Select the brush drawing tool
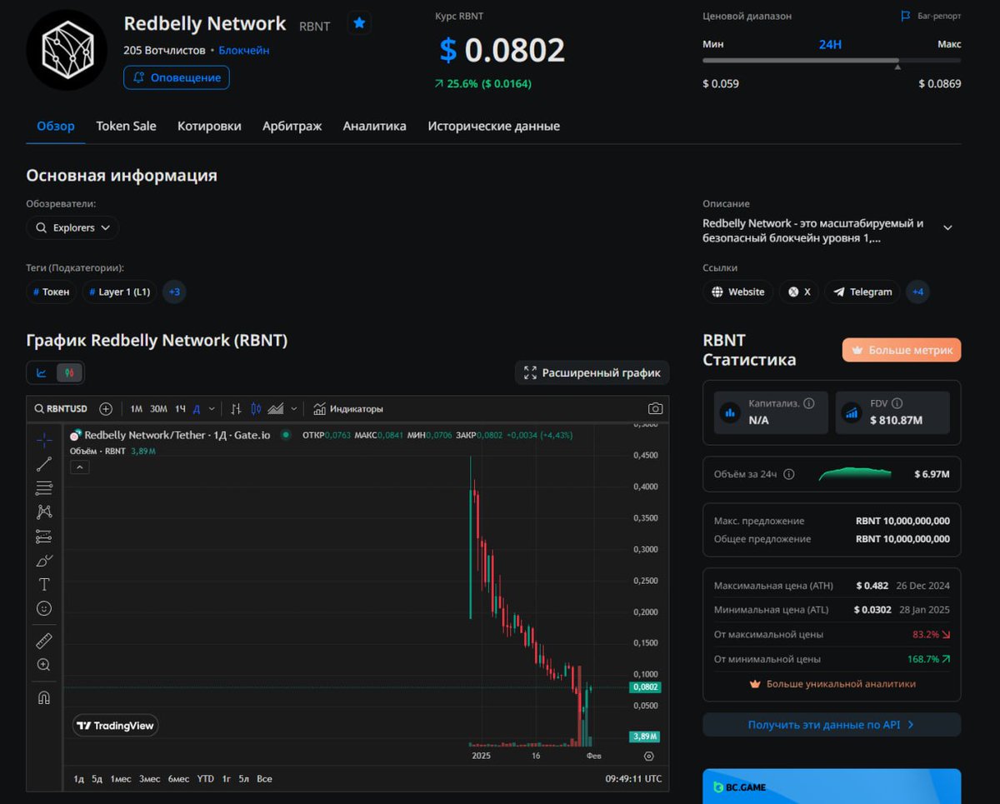 [x=44, y=560]
